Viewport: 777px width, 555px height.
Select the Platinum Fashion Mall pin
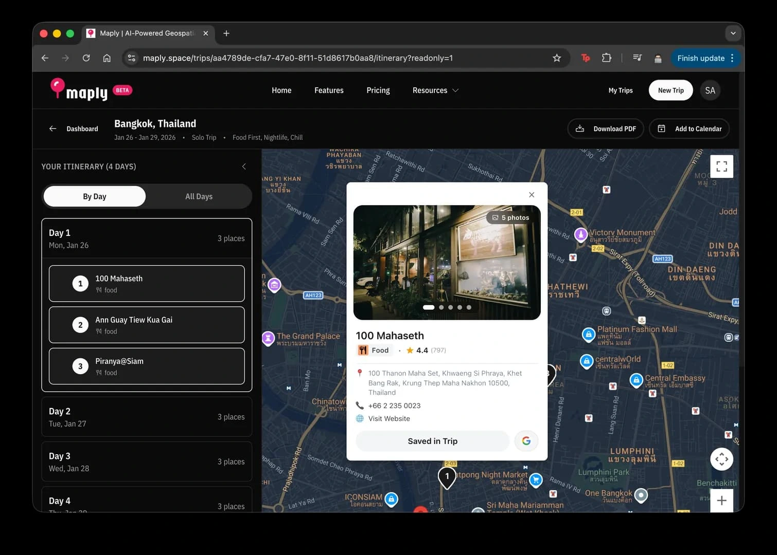click(589, 335)
